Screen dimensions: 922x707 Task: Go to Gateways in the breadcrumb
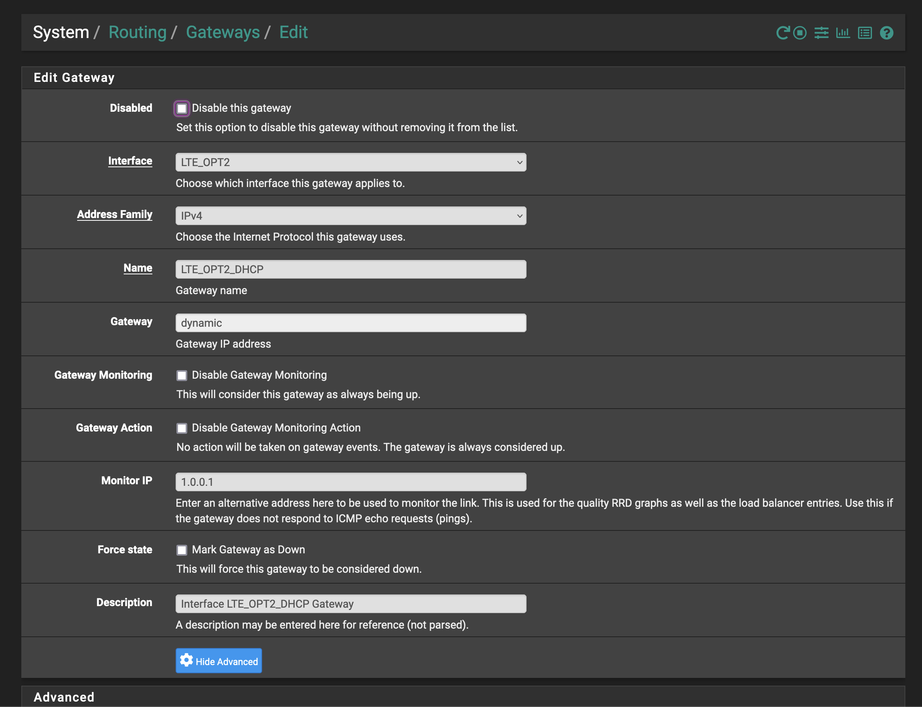[223, 33]
